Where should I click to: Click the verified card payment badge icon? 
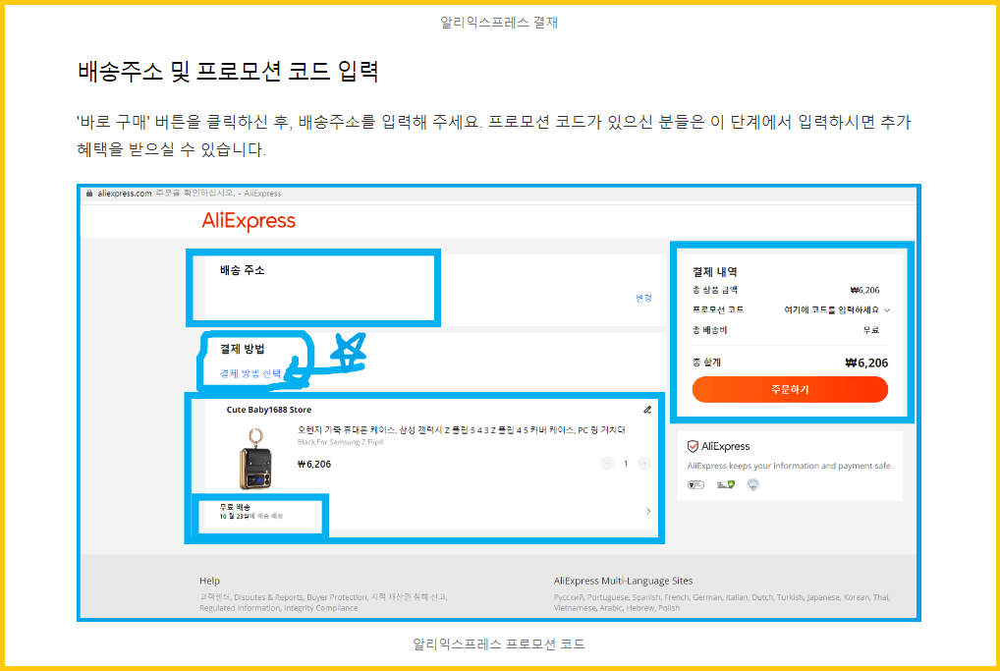click(x=725, y=484)
